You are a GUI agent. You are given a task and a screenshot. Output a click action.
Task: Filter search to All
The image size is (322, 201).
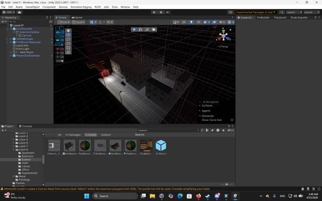(x=60, y=135)
